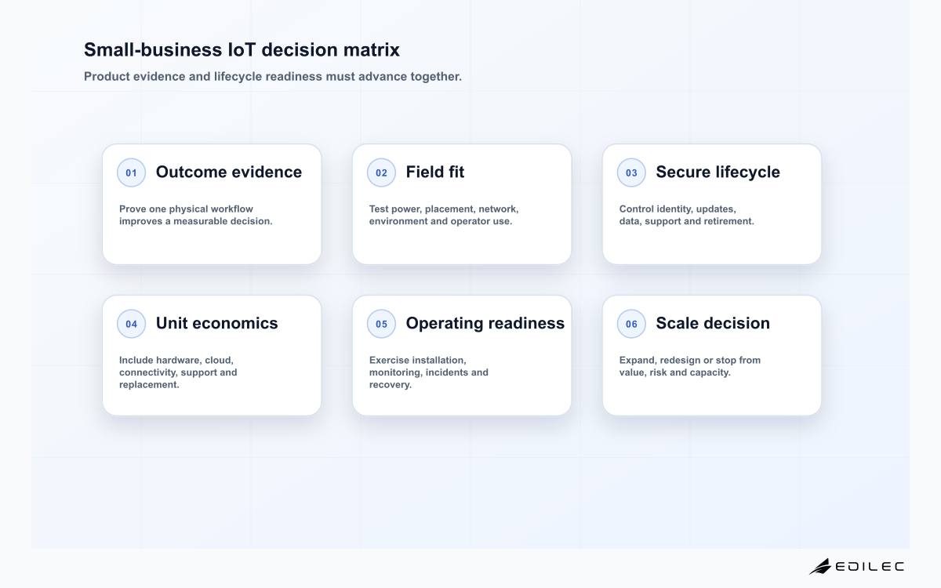Image resolution: width=941 pixels, height=588 pixels.
Task: Click the 'Expand, redesign or stop' text
Action: pos(690,366)
